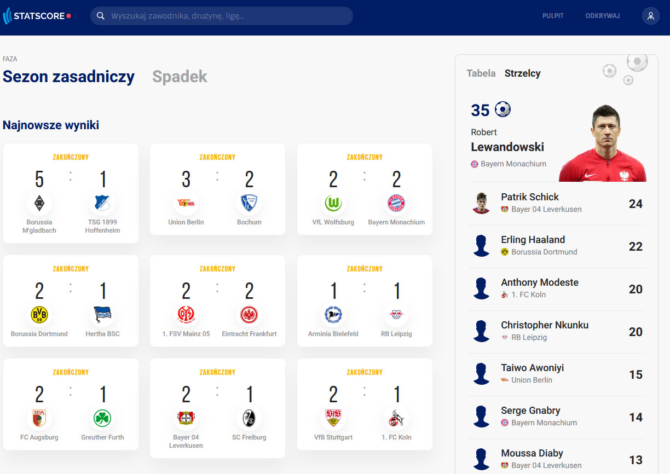Select the Strzelcy tab
Image resolution: width=670 pixels, height=474 pixels.
coord(523,73)
